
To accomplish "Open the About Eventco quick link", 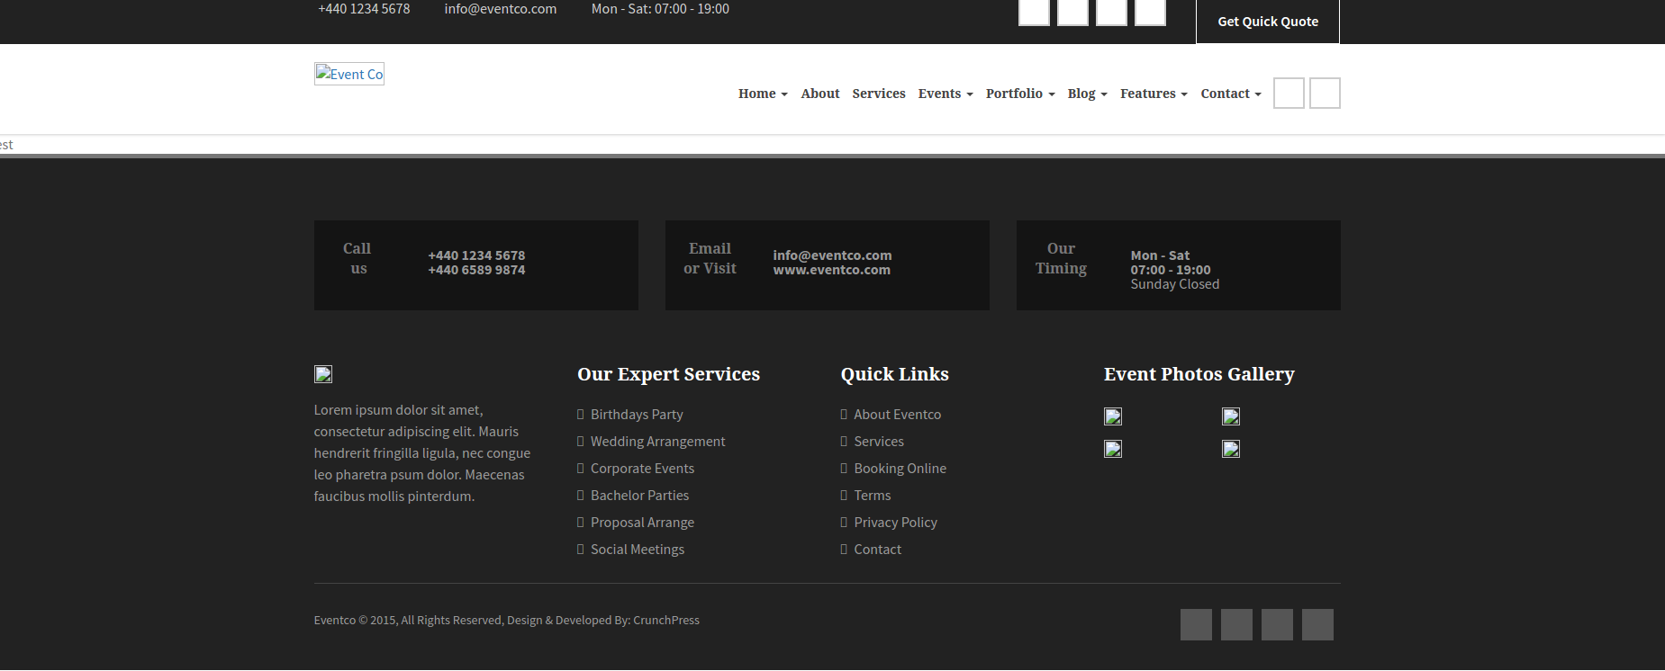I will click(897, 415).
